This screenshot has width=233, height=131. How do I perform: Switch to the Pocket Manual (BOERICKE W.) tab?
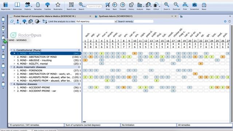tap(44, 16)
